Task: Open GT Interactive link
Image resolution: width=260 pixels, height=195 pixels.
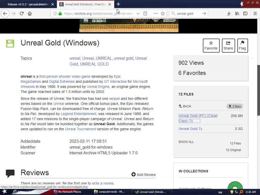Action: (115, 82)
